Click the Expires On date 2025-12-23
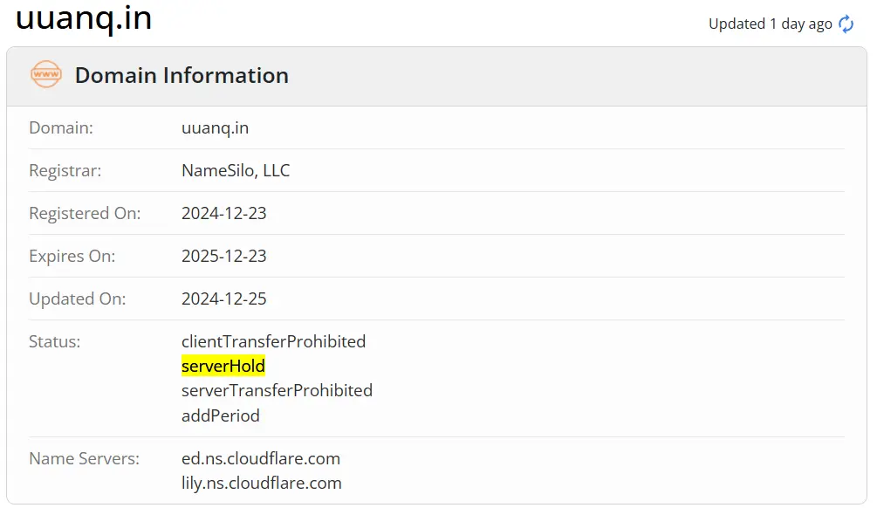 point(224,257)
